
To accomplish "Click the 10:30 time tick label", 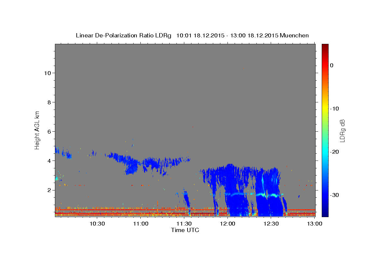I will (97, 224).
